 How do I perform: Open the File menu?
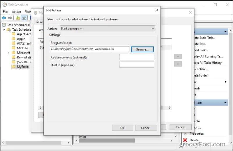point(5,12)
